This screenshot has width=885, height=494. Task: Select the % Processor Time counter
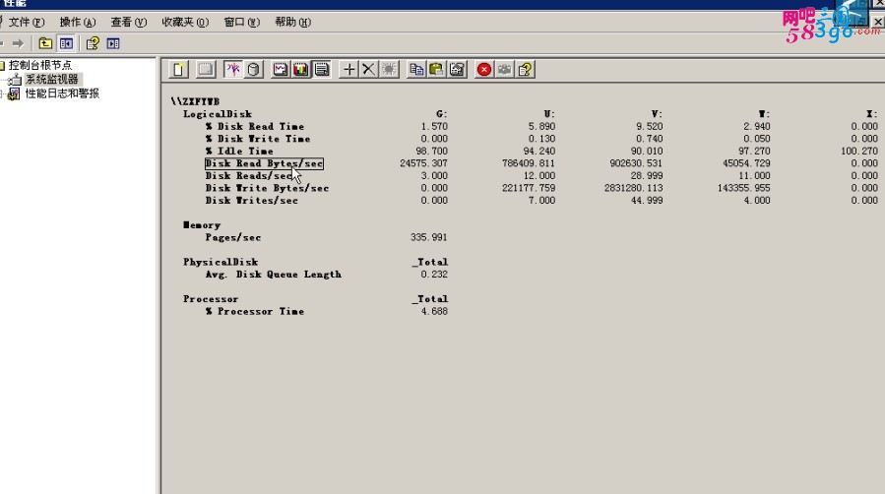coord(255,311)
